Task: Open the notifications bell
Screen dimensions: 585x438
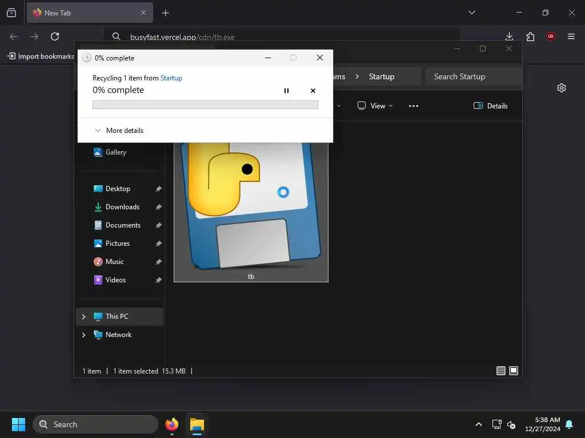Action: click(570, 424)
